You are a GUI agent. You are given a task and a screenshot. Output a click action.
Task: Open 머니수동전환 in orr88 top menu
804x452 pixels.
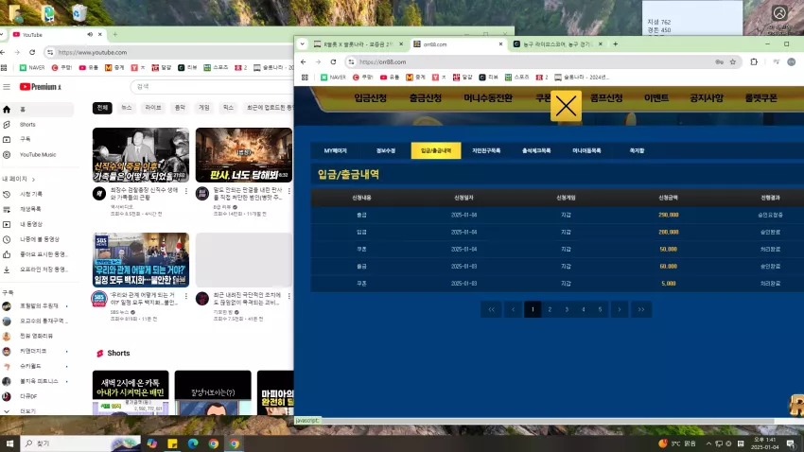[488, 98]
